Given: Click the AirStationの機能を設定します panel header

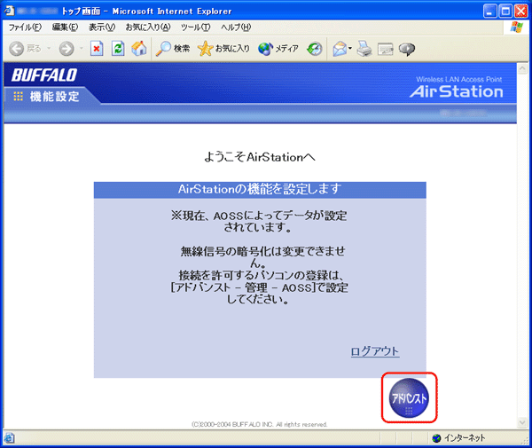Looking at the screenshot, I should [260, 190].
